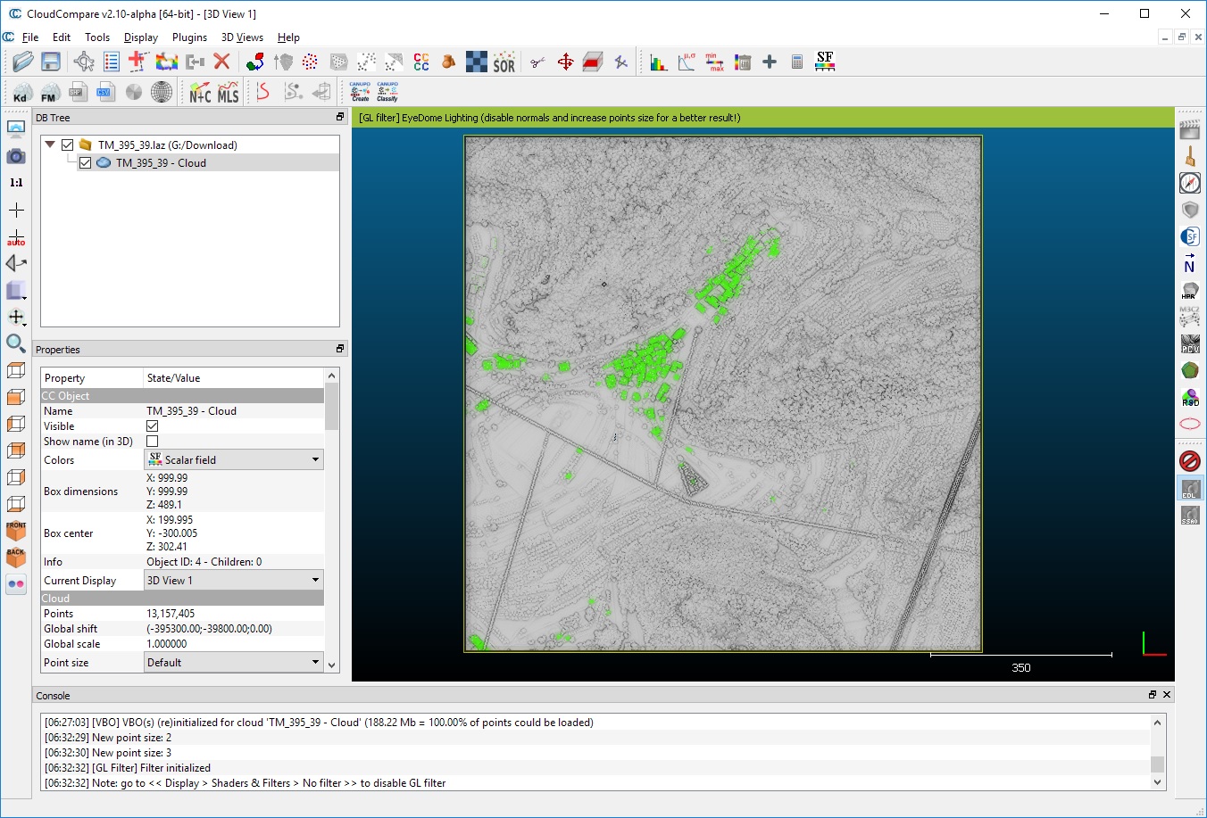
Task: Enable the SSAO shader filter
Action: click(1190, 516)
